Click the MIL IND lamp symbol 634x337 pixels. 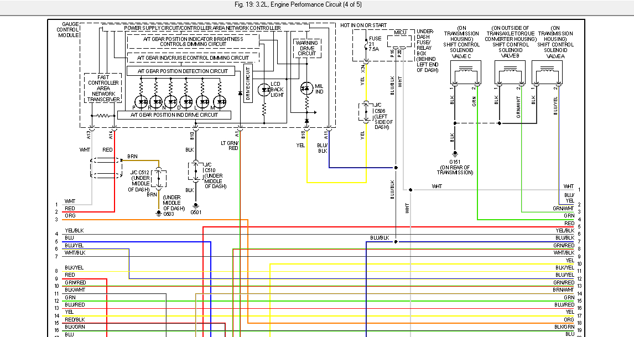(306, 89)
